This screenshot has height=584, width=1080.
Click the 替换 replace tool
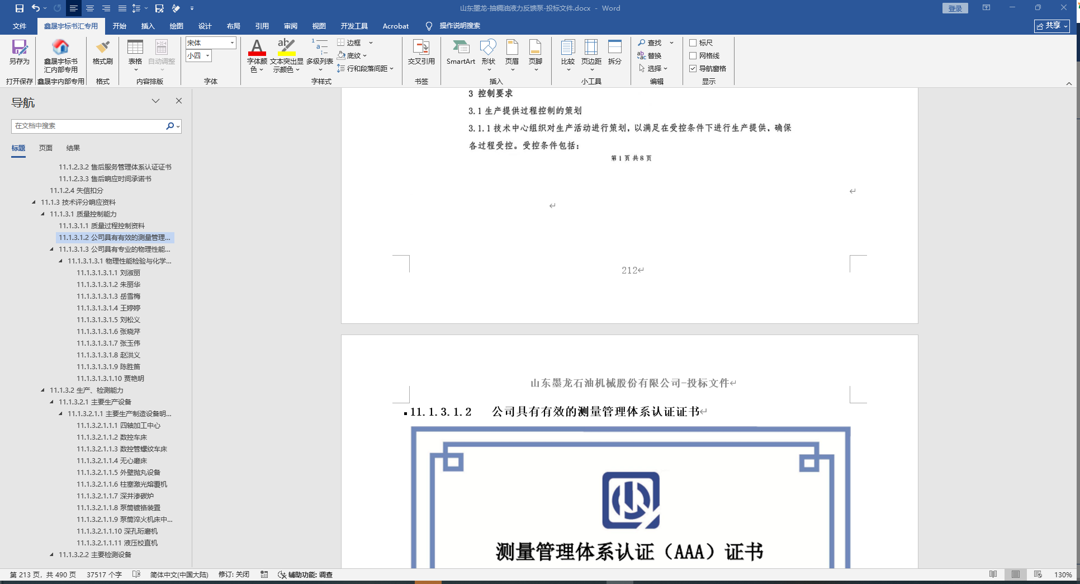(x=650, y=55)
